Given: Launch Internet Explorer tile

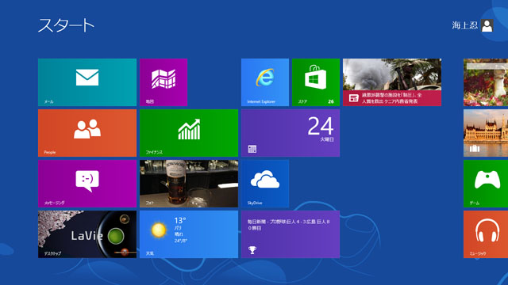Looking at the screenshot, I should tap(265, 82).
